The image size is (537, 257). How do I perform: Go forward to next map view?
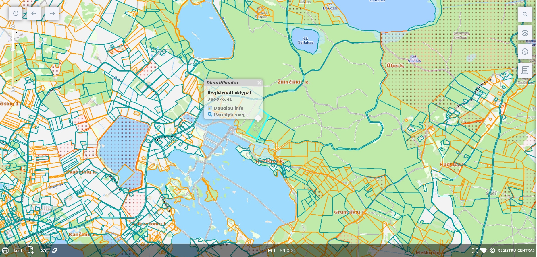coord(52,13)
